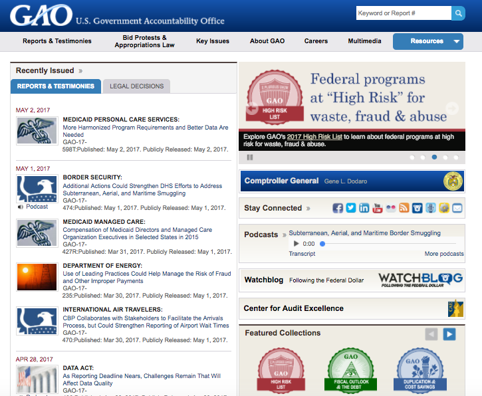Open the RSS feed icon

click(x=404, y=208)
